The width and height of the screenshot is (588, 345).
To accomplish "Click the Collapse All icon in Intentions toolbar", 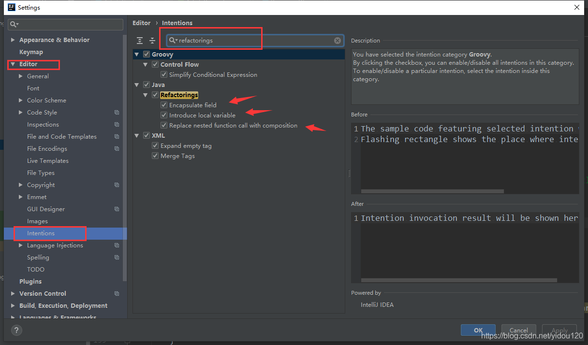I will pyautogui.click(x=152, y=41).
